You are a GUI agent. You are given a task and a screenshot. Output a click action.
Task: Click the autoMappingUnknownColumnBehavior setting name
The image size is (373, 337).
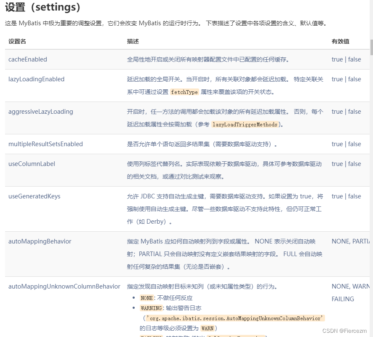(64, 286)
